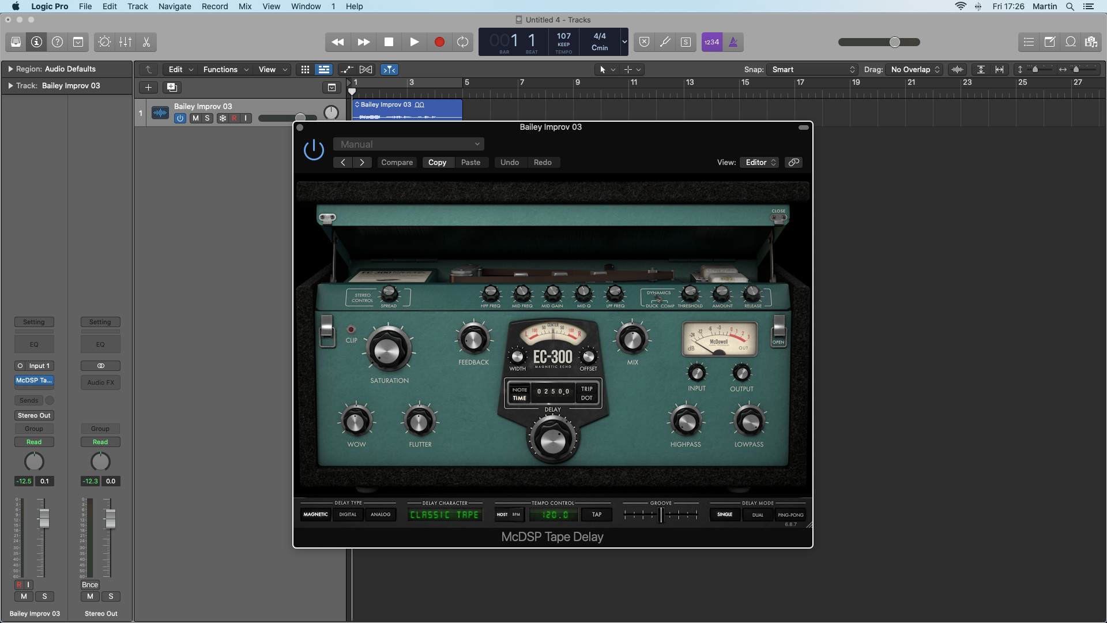
Task: Click the Fast Forward transport button
Action: point(363,42)
